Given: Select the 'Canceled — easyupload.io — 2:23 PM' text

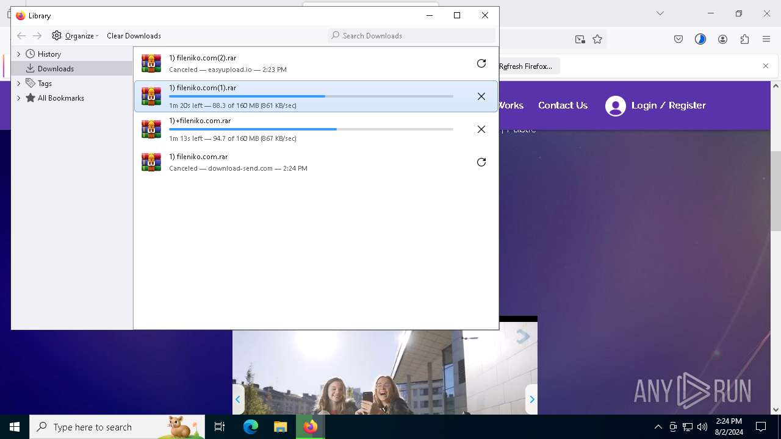Looking at the screenshot, I should 228,70.
